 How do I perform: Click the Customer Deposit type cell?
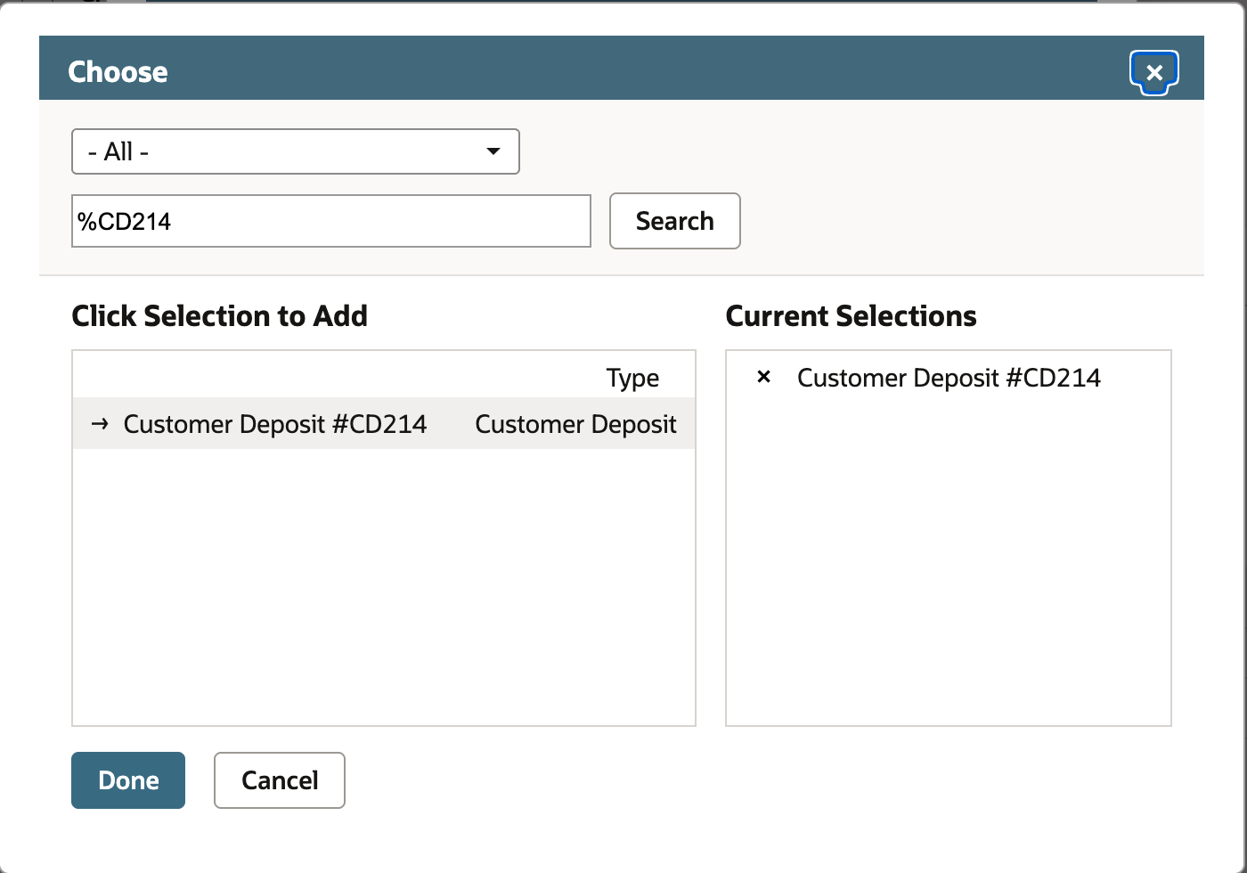point(576,424)
